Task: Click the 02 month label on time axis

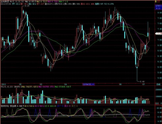Action: (20, 85)
